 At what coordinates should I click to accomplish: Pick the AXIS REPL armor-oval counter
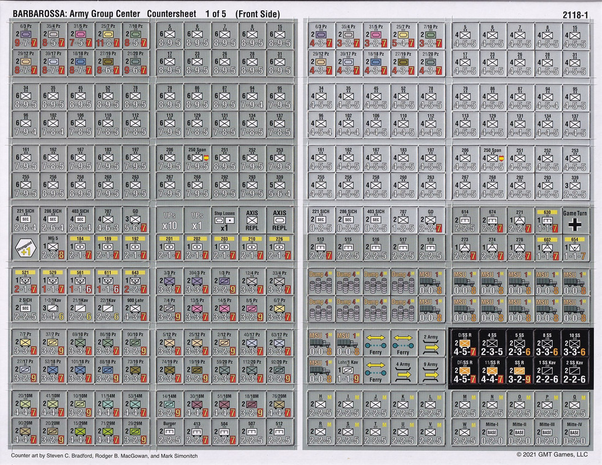(x=280, y=220)
